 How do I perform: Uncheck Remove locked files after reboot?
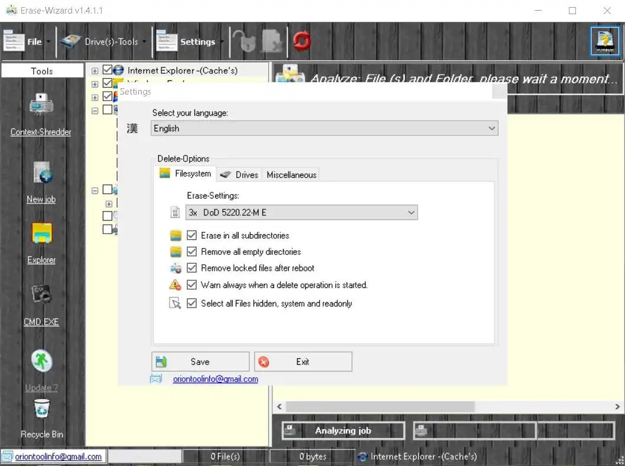pos(192,268)
